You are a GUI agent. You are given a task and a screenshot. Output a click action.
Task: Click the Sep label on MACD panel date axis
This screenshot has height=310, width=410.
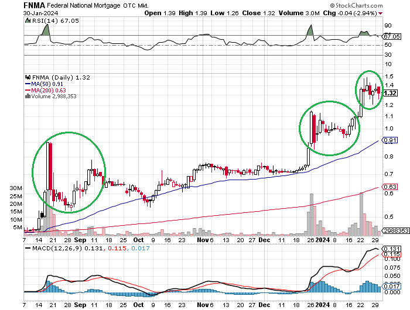pyautogui.click(x=80, y=305)
